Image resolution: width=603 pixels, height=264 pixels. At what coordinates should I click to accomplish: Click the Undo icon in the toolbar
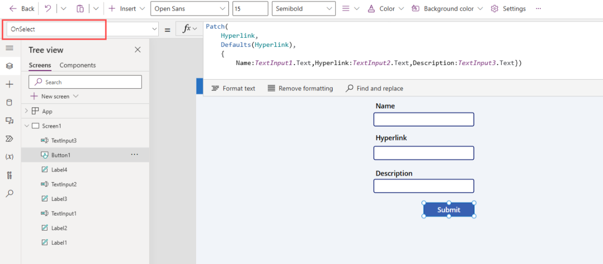(x=48, y=9)
